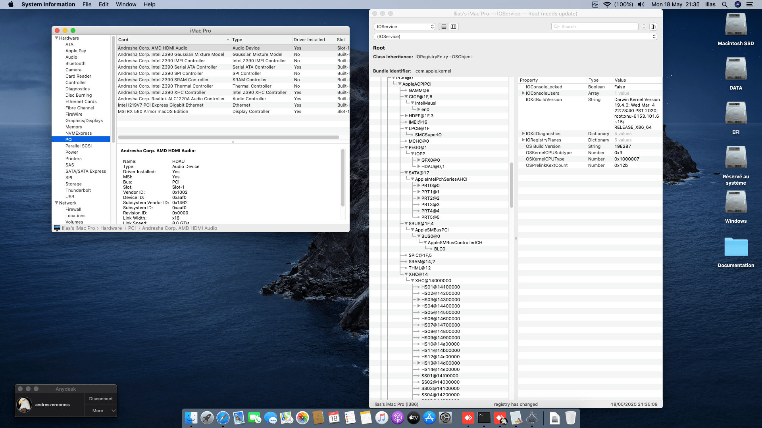Collapse the SATA@17 tree node
This screenshot has height=428, width=762.
point(406,173)
